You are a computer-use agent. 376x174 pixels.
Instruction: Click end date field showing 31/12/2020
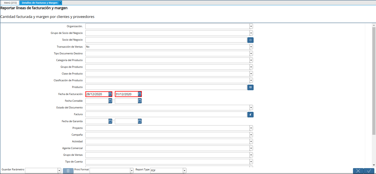click(126, 94)
